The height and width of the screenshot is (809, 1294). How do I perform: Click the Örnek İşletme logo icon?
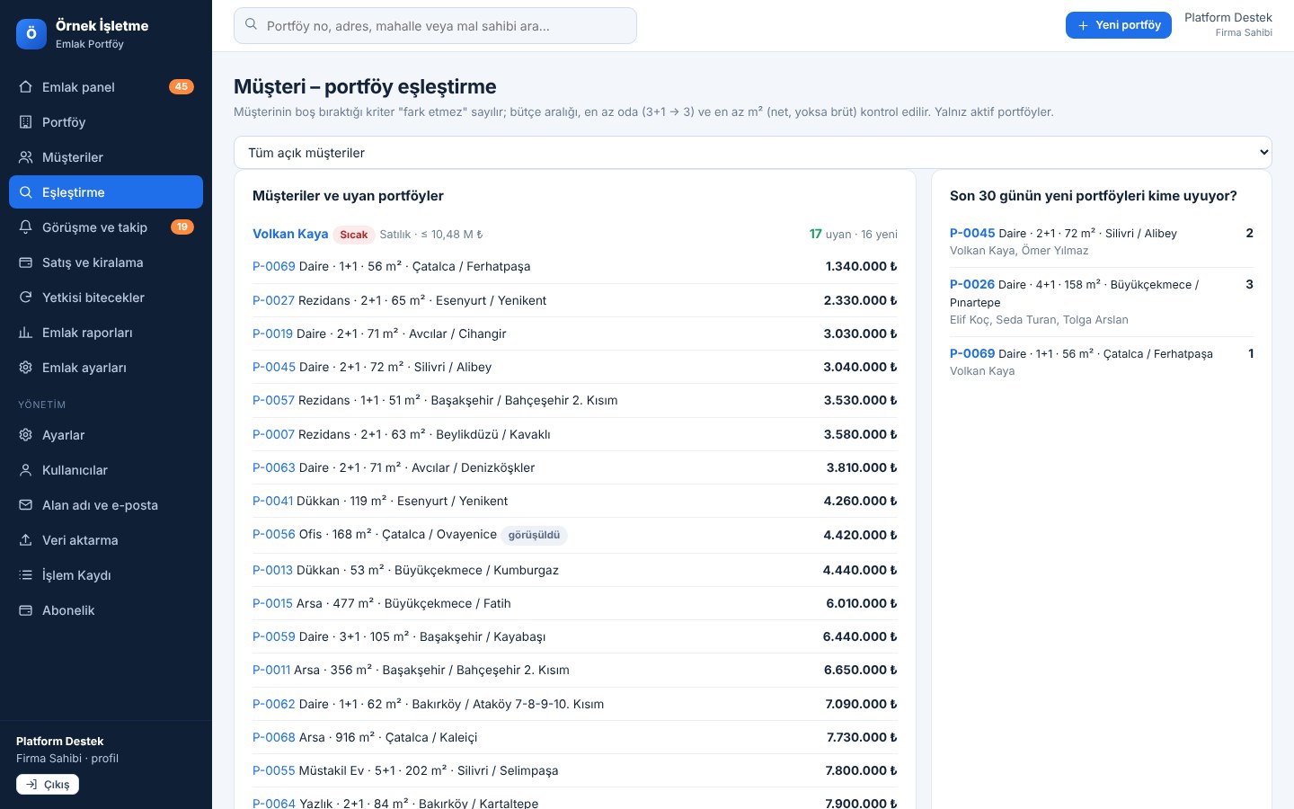point(31,33)
